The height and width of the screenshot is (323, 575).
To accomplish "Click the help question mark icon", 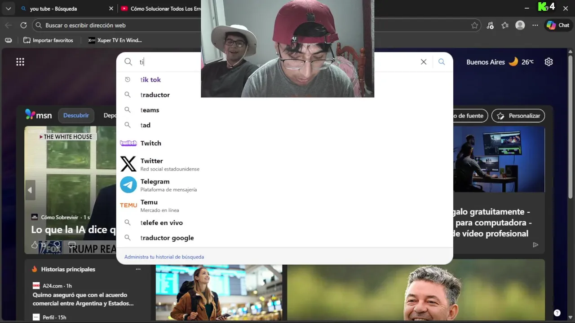I will pyautogui.click(x=557, y=313).
